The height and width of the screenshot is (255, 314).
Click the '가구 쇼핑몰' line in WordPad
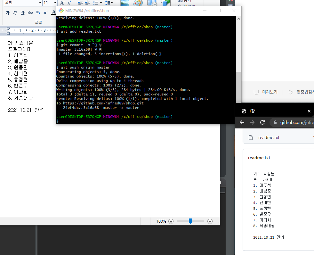click(x=20, y=43)
